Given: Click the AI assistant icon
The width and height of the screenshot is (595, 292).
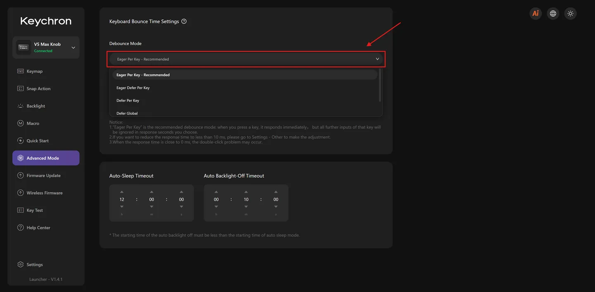Looking at the screenshot, I should tap(535, 14).
